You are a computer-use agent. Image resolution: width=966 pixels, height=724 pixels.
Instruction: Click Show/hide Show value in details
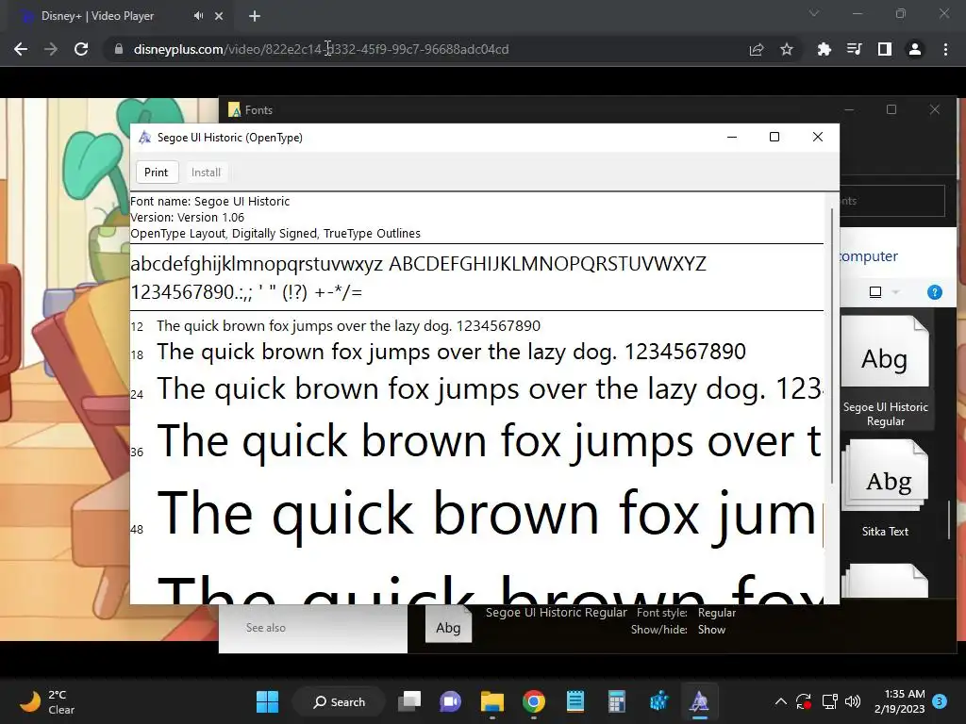pyautogui.click(x=711, y=630)
